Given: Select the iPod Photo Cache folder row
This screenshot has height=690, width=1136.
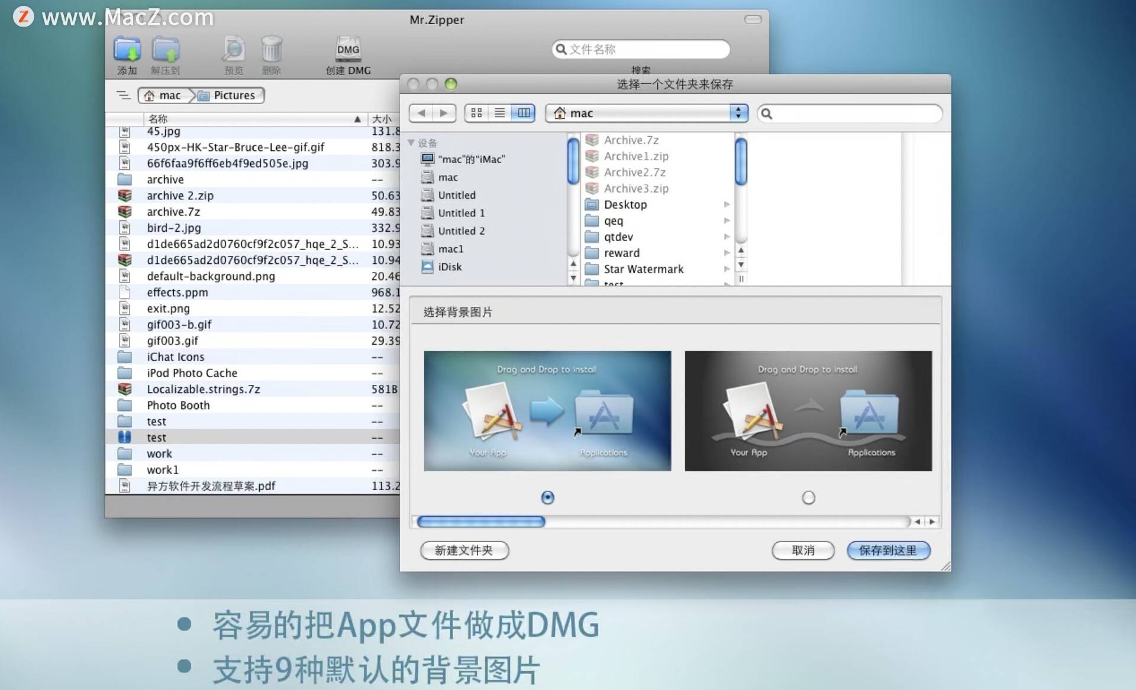Looking at the screenshot, I should [x=253, y=372].
